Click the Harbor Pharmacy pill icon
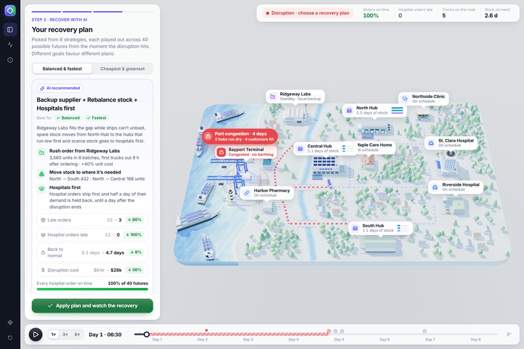This screenshot has height=349, width=524. tap(246, 193)
